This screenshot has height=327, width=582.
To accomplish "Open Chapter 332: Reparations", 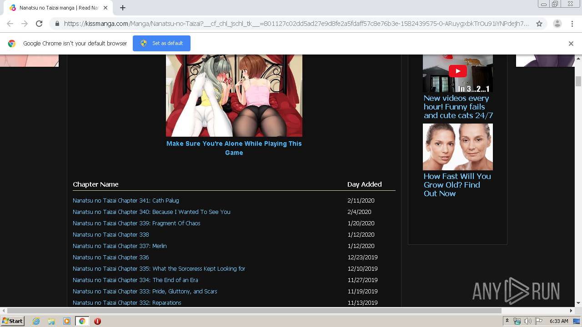I will [x=127, y=302].
